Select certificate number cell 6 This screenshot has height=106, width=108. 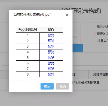pyautogui.click(x=28, y=63)
